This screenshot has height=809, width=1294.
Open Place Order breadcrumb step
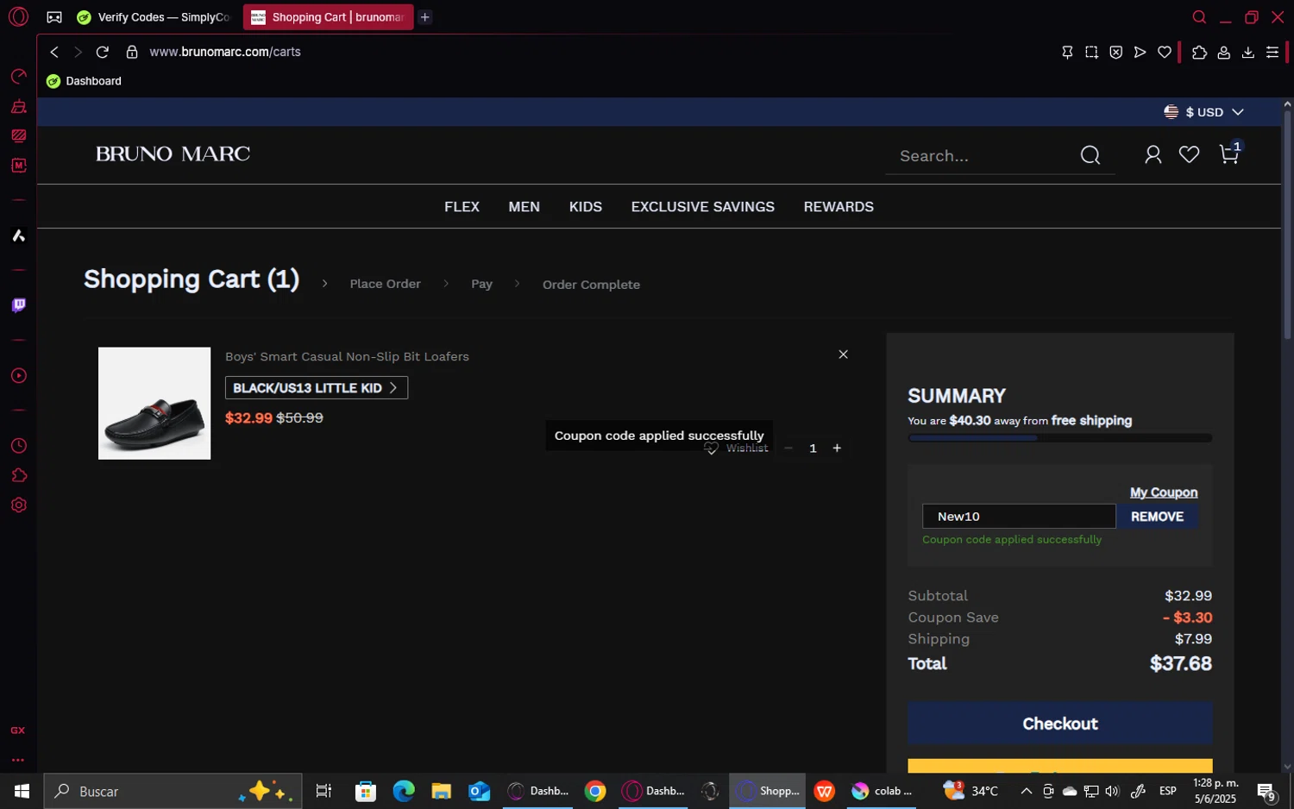click(x=385, y=284)
